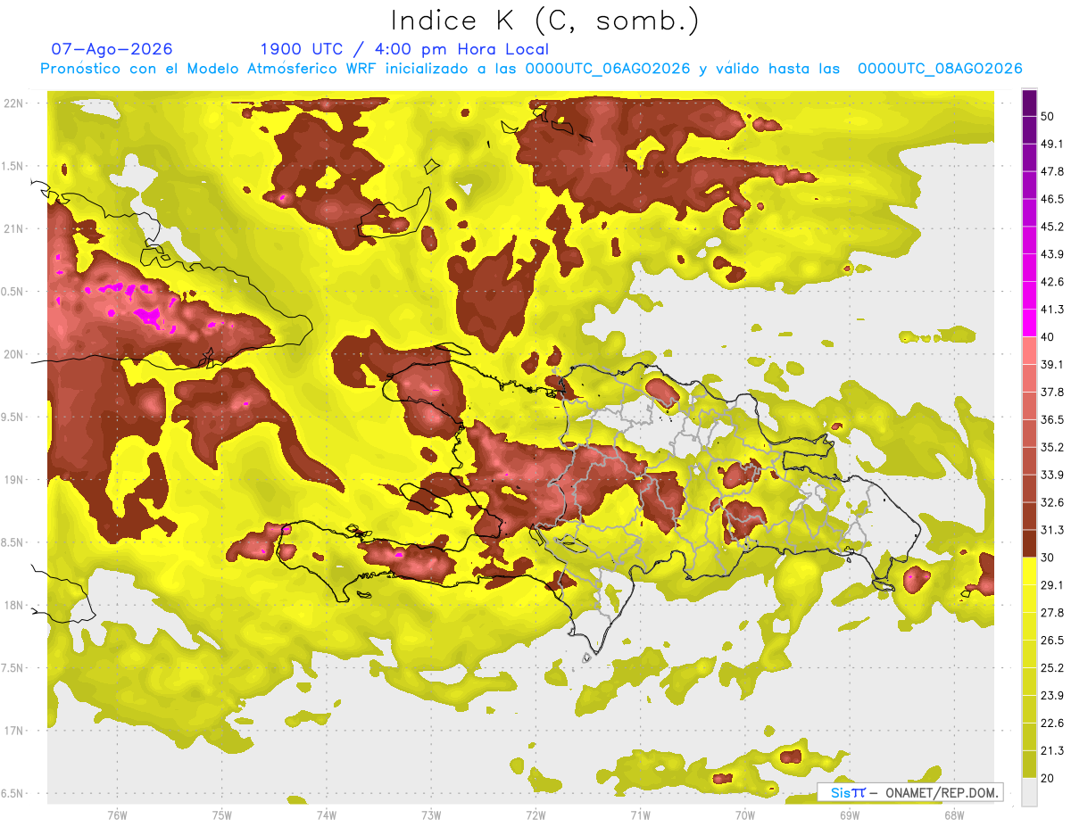The height and width of the screenshot is (827, 1071).
Task: Click colorbar label "25.2"
Action: pyautogui.click(x=1052, y=668)
